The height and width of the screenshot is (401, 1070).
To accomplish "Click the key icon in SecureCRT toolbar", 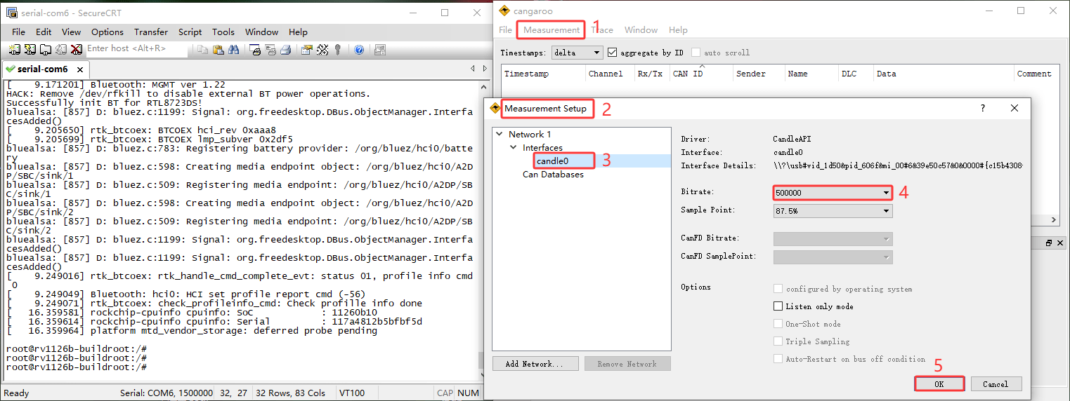I will coord(338,49).
